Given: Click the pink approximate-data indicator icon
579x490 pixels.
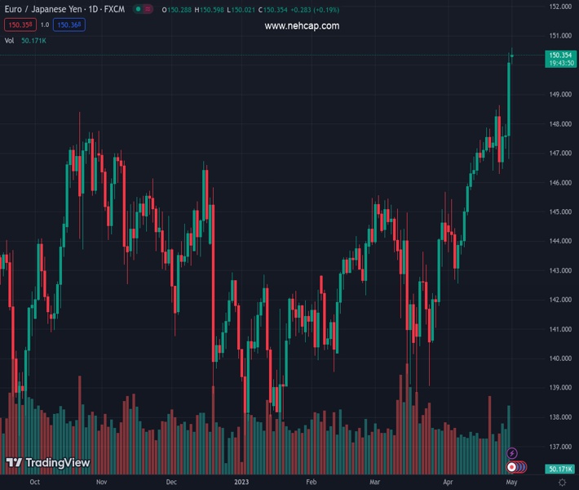Looking at the screenshot, I should (x=150, y=10).
